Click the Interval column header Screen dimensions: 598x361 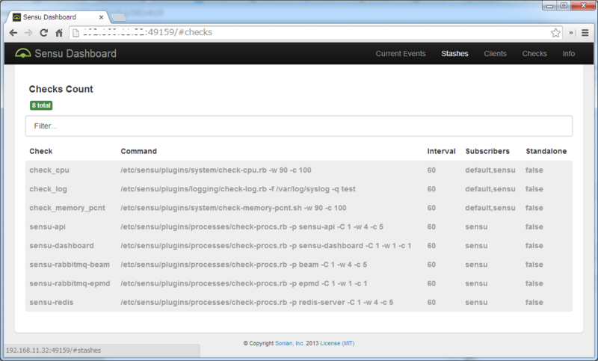(441, 151)
